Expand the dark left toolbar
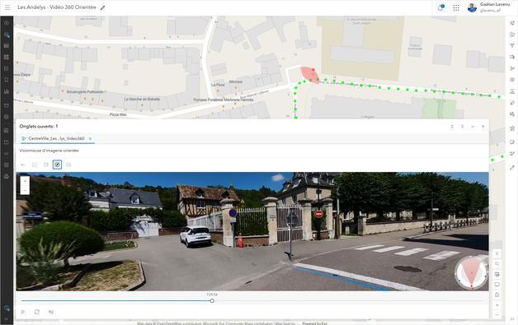 tap(7, 319)
